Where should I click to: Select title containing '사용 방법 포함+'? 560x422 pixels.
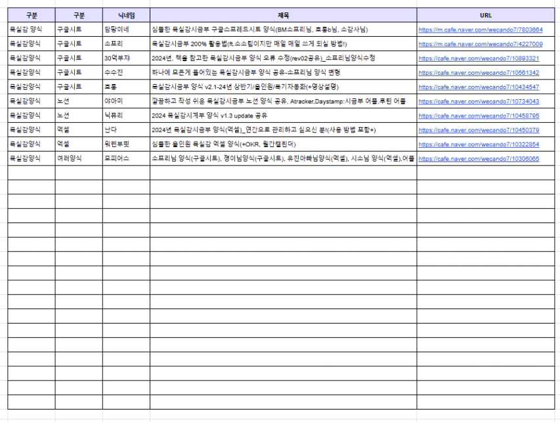283,129
